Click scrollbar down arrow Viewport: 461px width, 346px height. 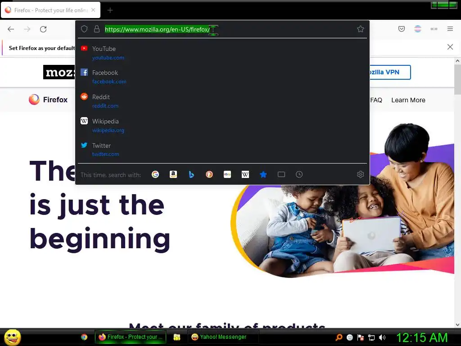tap(457, 325)
